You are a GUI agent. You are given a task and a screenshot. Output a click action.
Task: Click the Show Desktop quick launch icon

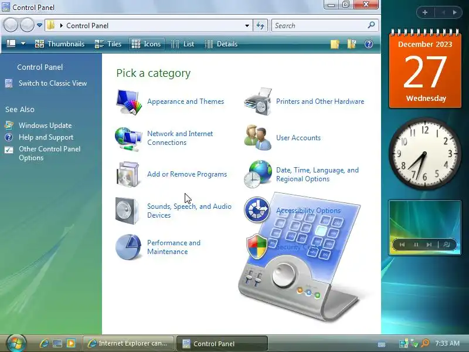pyautogui.click(x=57, y=343)
